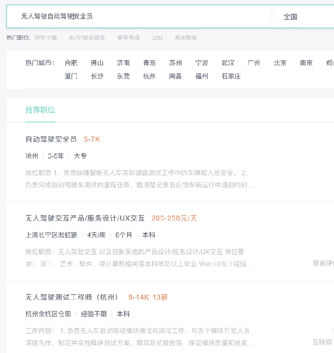This screenshot has width=334, height=353.
Task: Click the job search input field
Action: [139, 17]
